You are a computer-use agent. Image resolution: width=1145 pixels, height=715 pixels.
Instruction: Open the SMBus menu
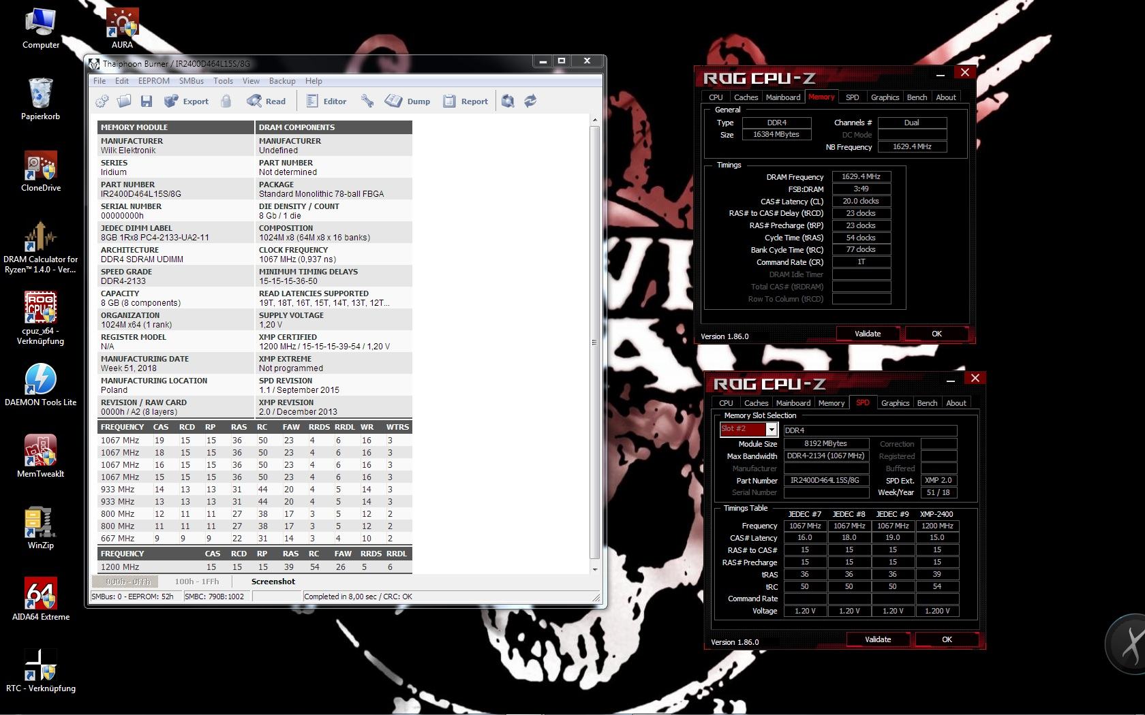[x=192, y=80]
